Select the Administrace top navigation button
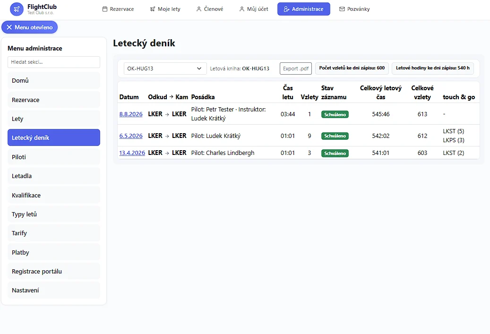Screen dimensions: 490x334 304,9
